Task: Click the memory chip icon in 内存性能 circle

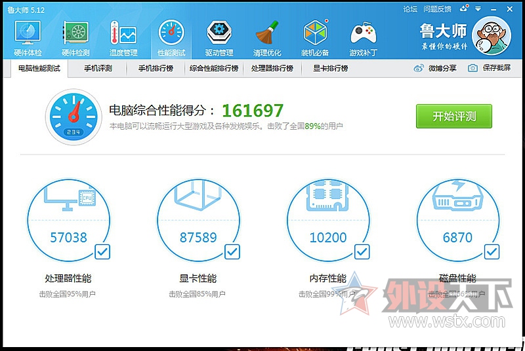Action: 327,196
